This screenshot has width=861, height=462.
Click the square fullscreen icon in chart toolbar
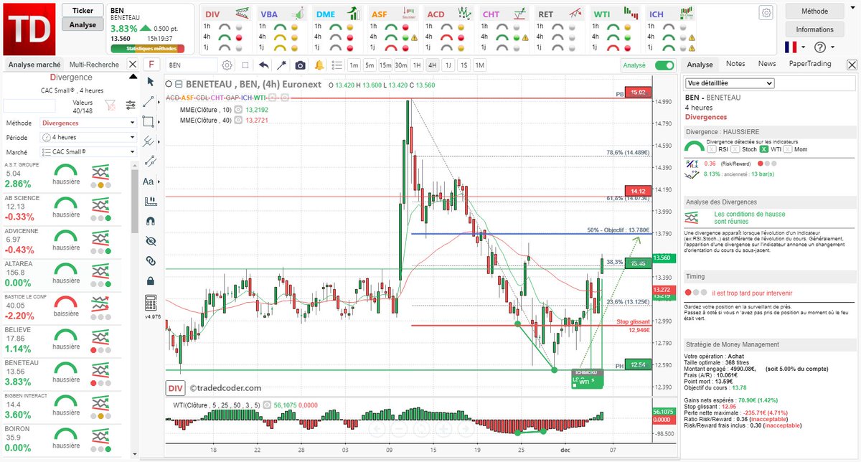coord(245,65)
